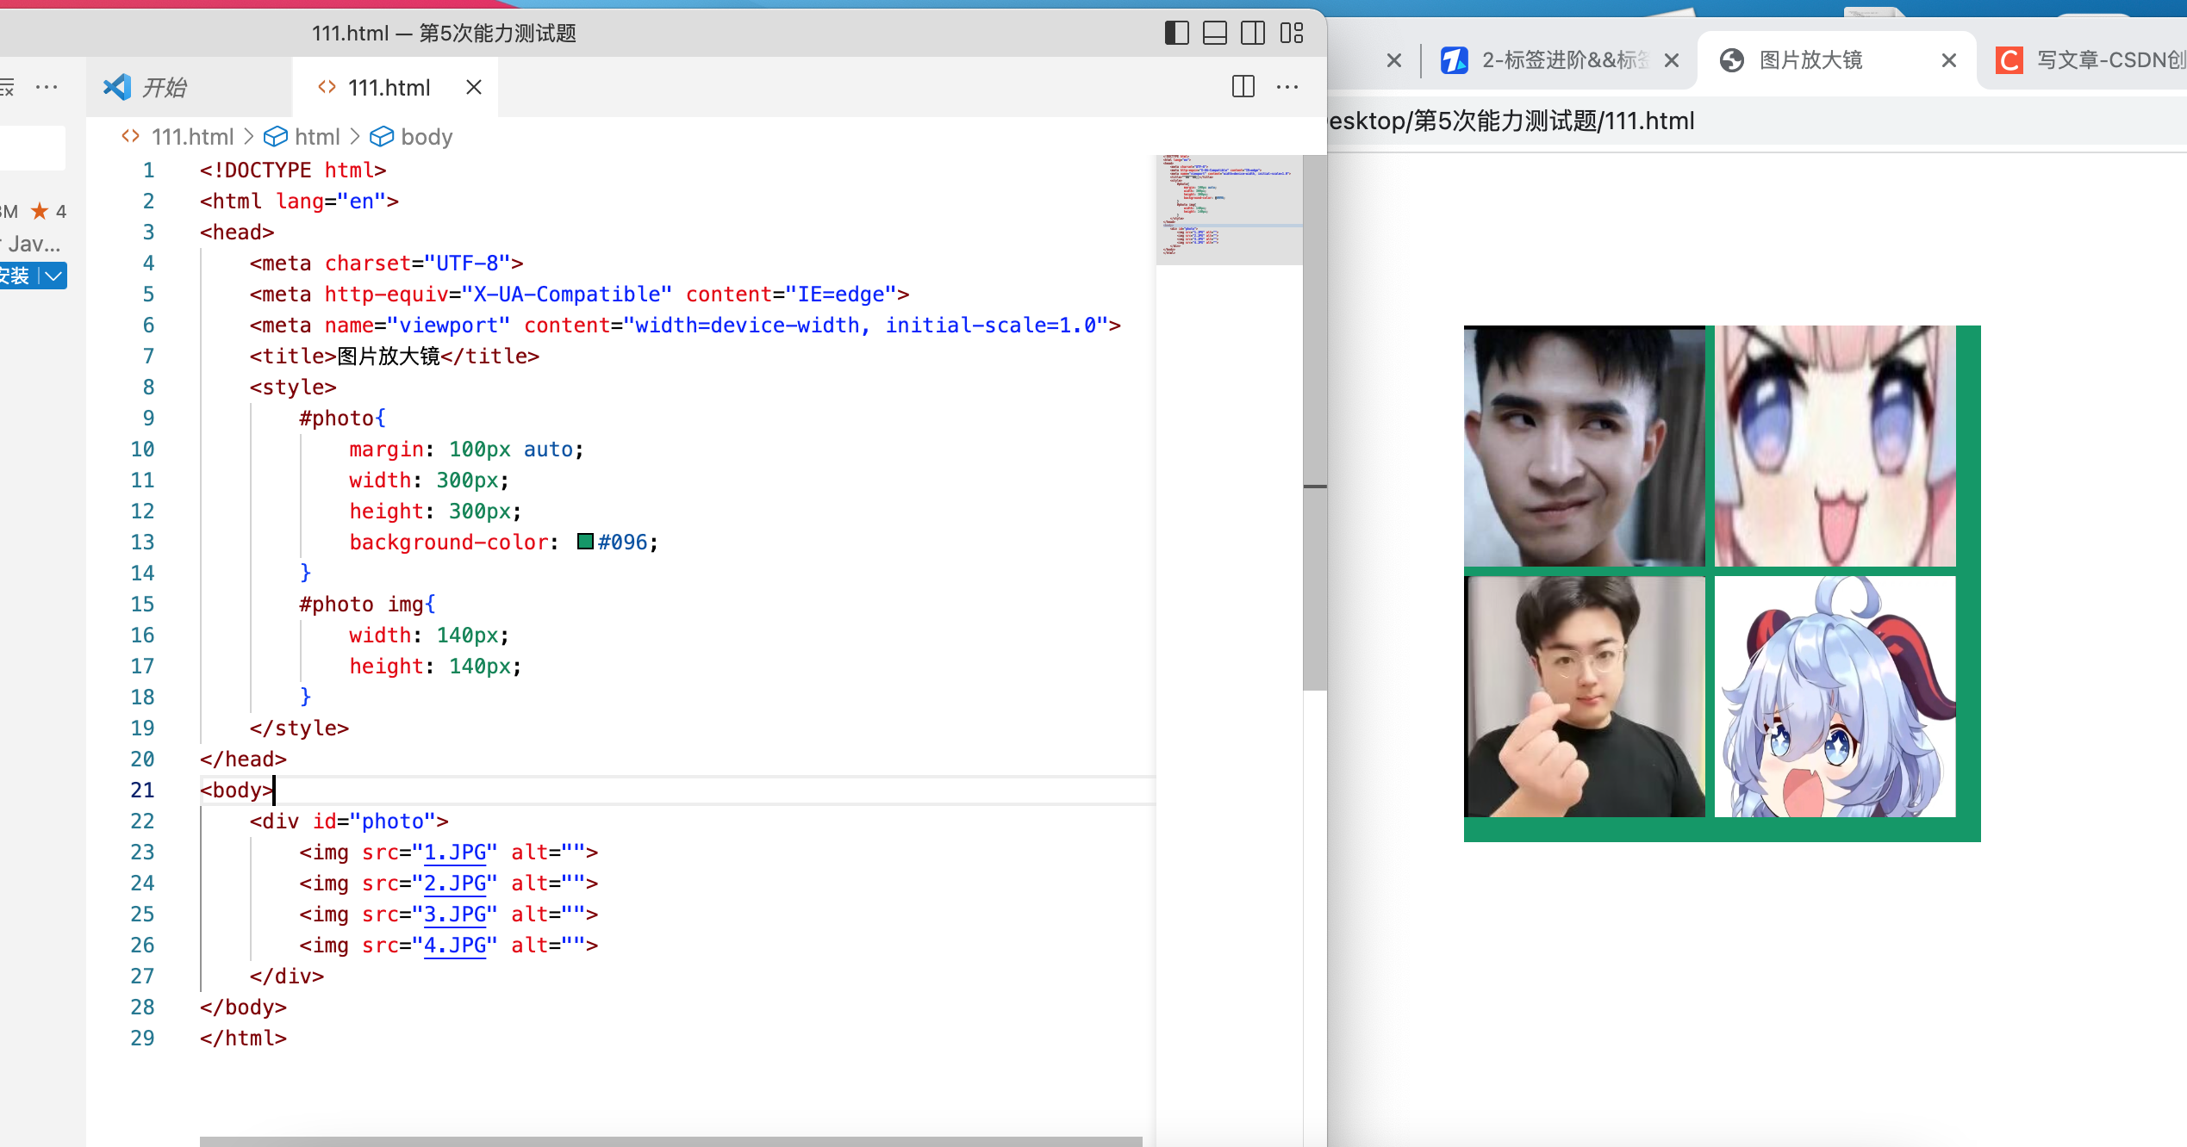Click the window title 111.html — 第5次能力测试题
Viewport: 2187px width, 1147px height.
pyautogui.click(x=444, y=34)
